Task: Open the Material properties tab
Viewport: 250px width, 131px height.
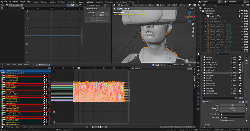Action: tap(198, 104)
